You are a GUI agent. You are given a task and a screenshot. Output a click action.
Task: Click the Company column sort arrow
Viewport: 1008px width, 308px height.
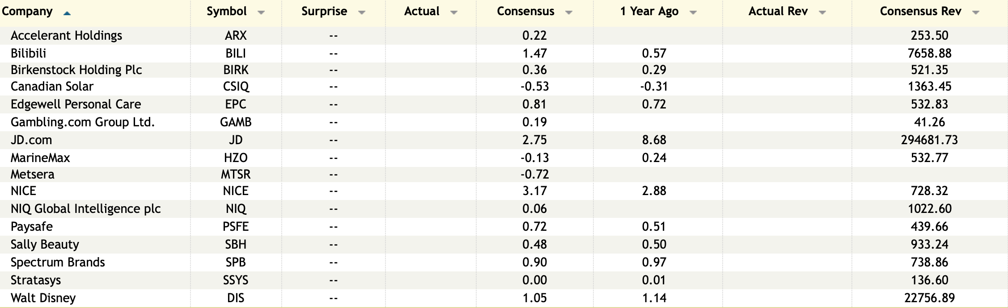67,13
